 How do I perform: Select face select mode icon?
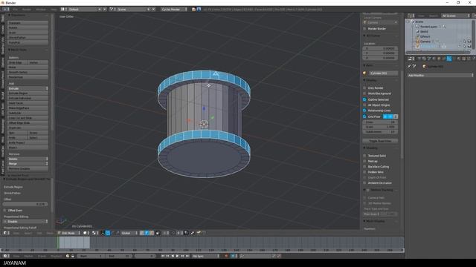152,233
